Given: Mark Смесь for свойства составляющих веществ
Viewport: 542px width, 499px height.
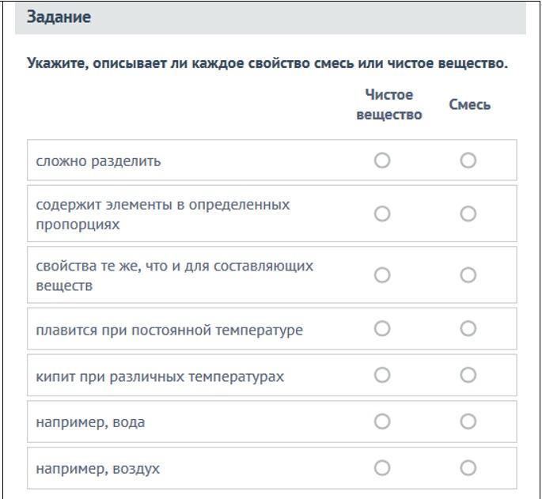Looking at the screenshot, I should pos(468,275).
